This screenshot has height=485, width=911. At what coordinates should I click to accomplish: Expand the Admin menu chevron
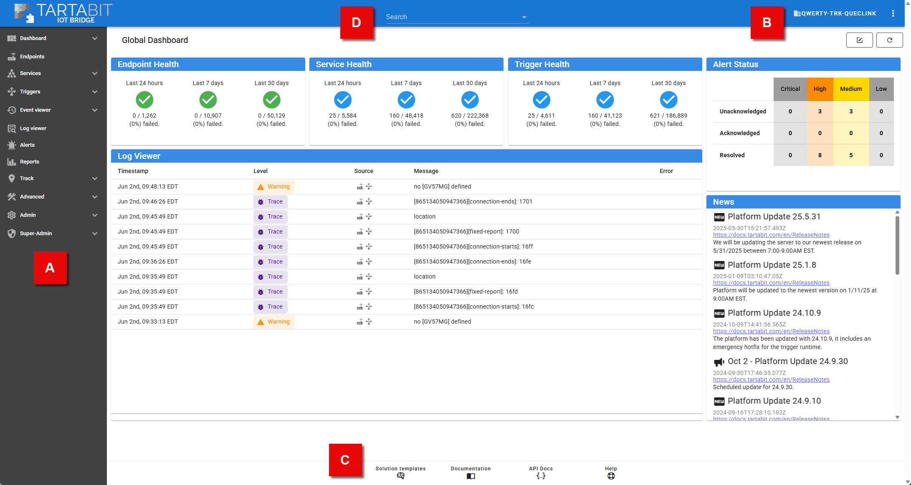(x=95, y=215)
